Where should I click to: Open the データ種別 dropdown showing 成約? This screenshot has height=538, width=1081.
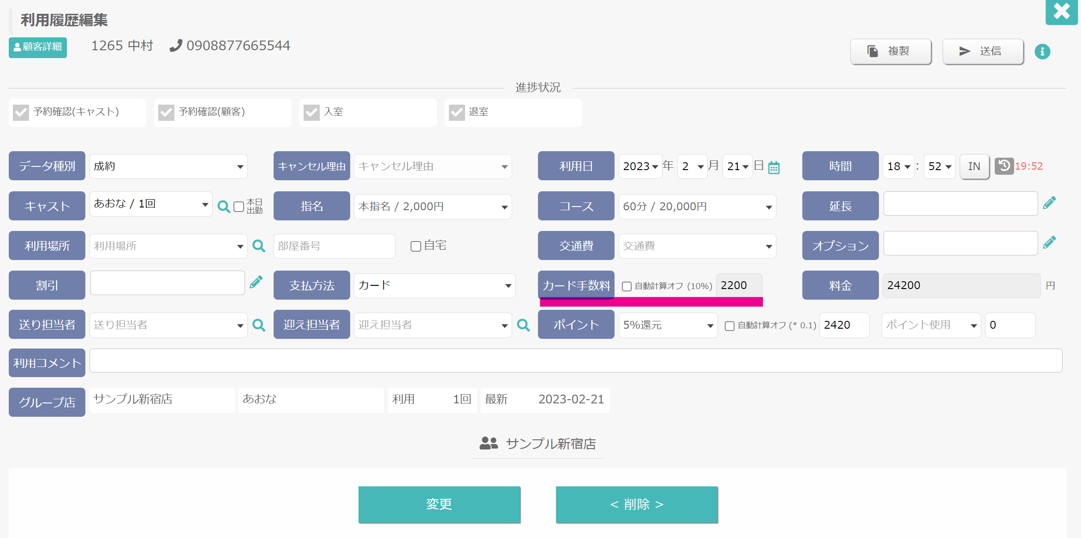click(x=168, y=166)
